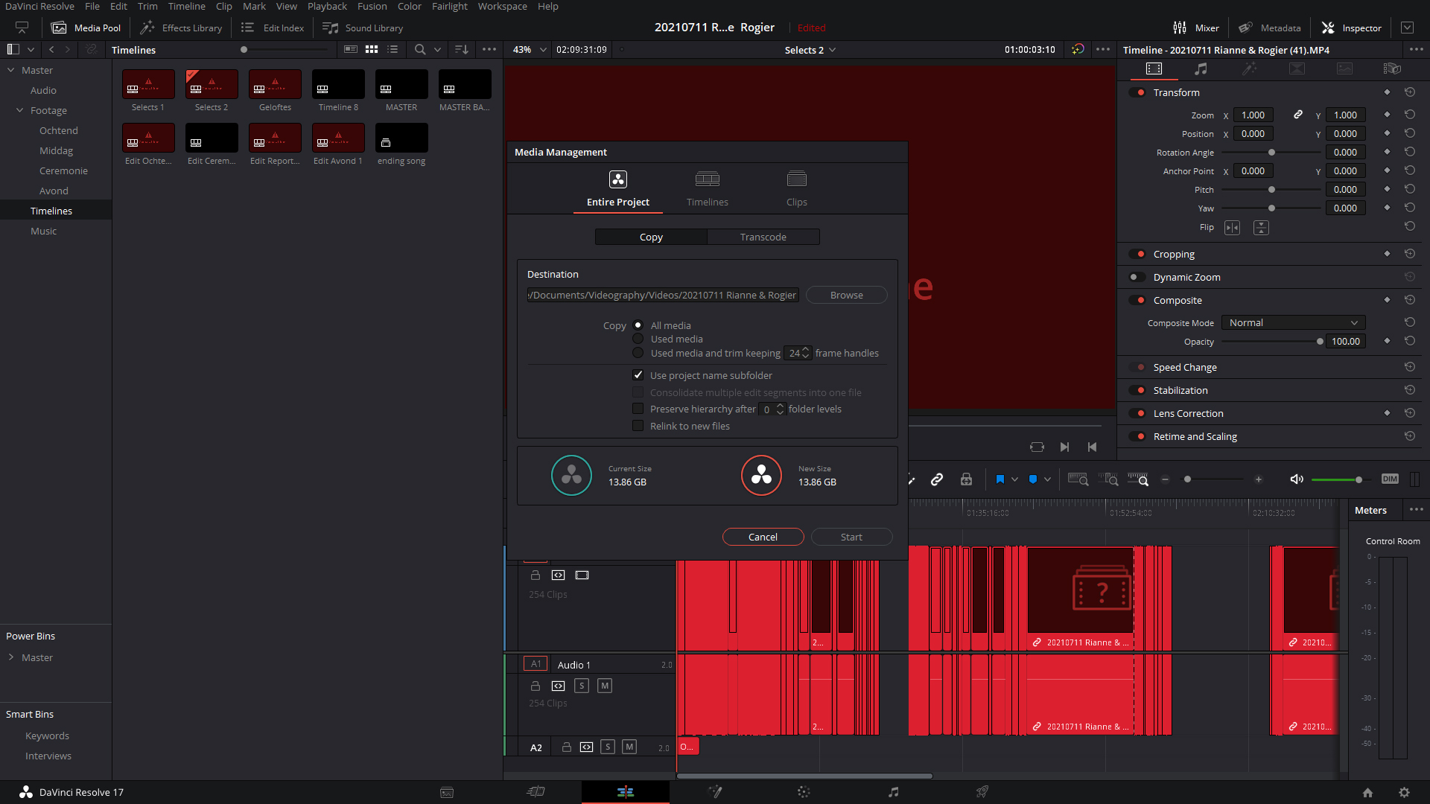
Task: Switch to the Clips tab in Media Management
Action: point(797,189)
